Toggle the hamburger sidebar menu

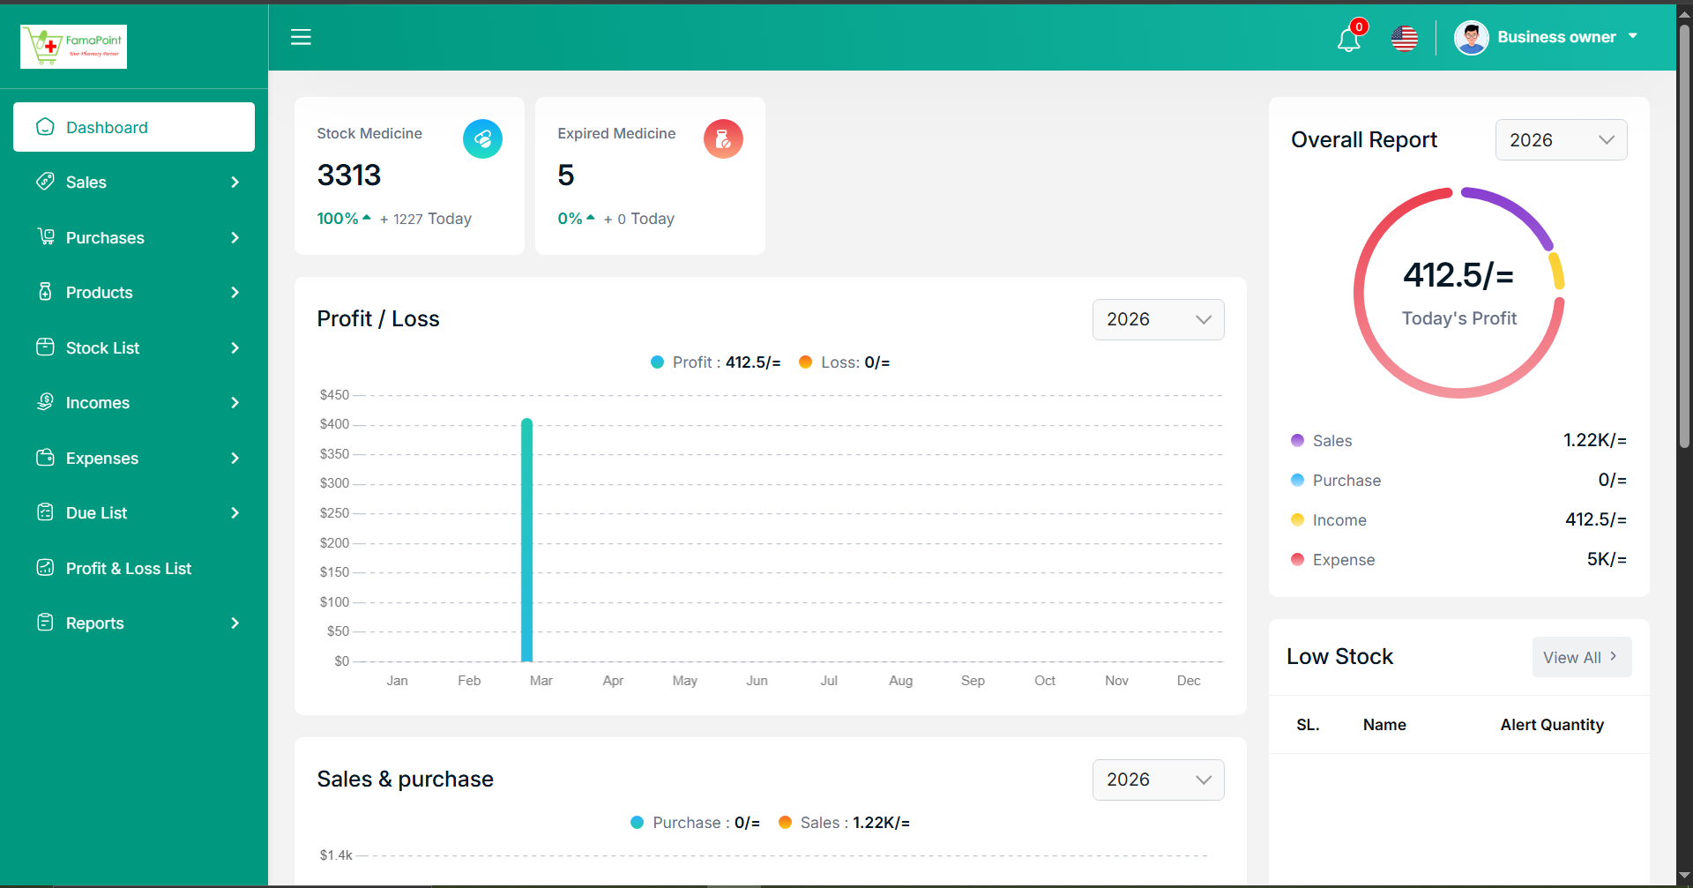[301, 37]
